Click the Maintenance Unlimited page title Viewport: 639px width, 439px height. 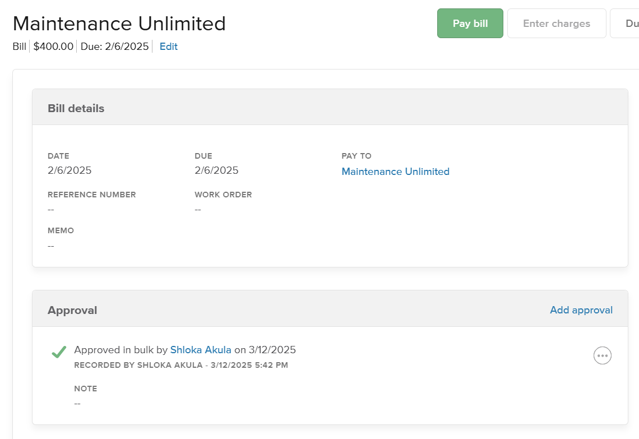point(119,24)
